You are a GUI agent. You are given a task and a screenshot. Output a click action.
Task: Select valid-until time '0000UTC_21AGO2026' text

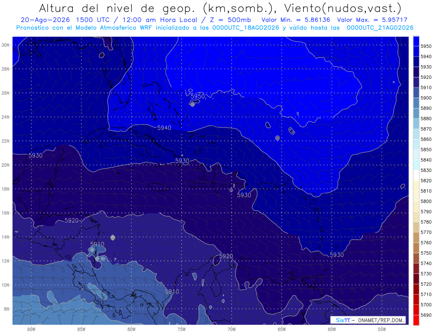[380, 28]
